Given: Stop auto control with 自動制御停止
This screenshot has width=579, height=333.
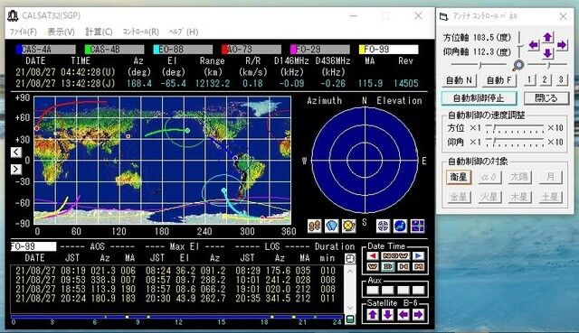Looking at the screenshot, I should [479, 98].
